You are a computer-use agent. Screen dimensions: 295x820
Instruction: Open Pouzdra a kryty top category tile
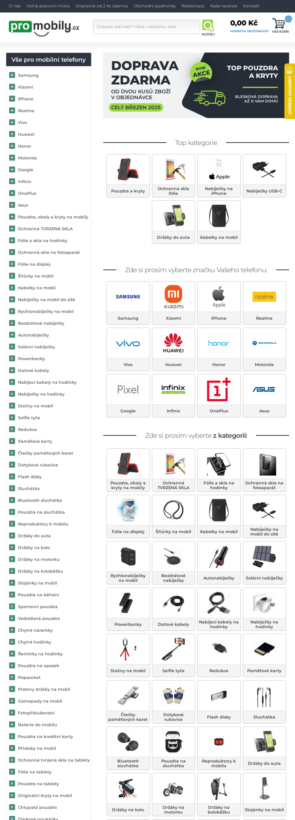128,176
